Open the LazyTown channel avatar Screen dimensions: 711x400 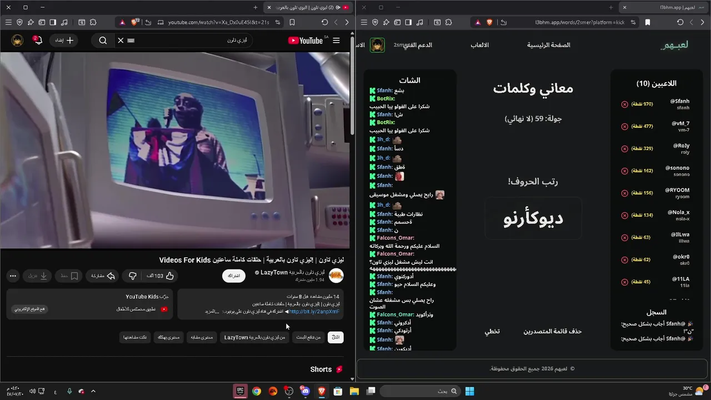[x=336, y=276]
